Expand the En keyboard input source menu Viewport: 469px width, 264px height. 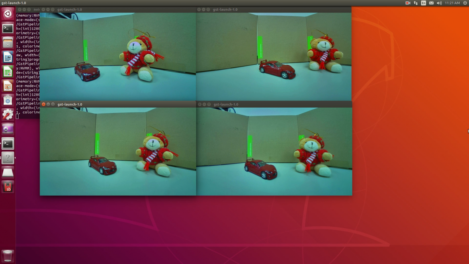coord(423,3)
